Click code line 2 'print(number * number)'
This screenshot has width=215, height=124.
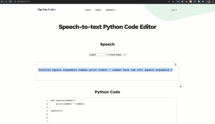point(70,104)
